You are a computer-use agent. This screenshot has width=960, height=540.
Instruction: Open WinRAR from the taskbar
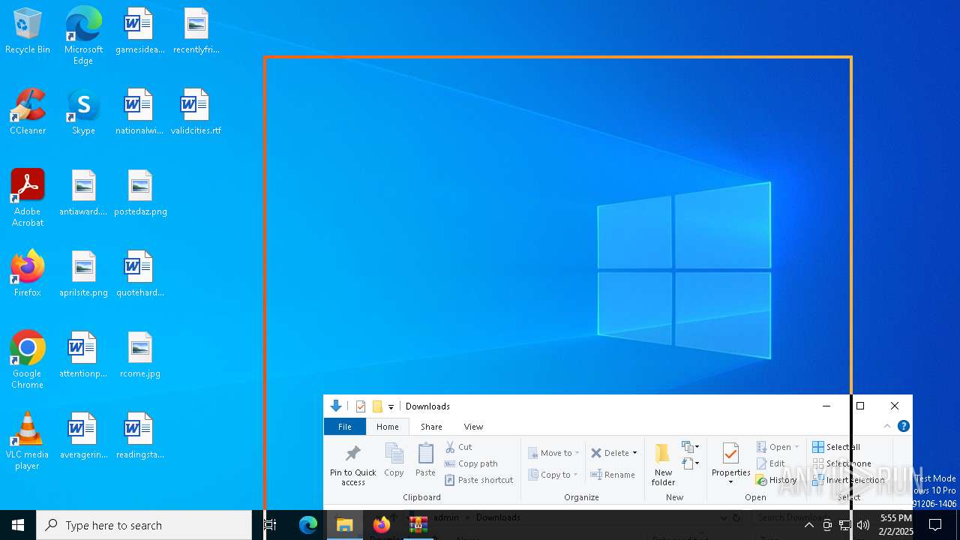tap(418, 525)
